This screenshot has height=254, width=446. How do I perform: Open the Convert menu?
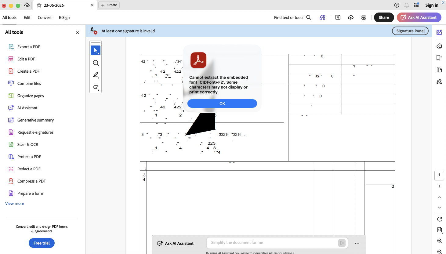pyautogui.click(x=45, y=17)
